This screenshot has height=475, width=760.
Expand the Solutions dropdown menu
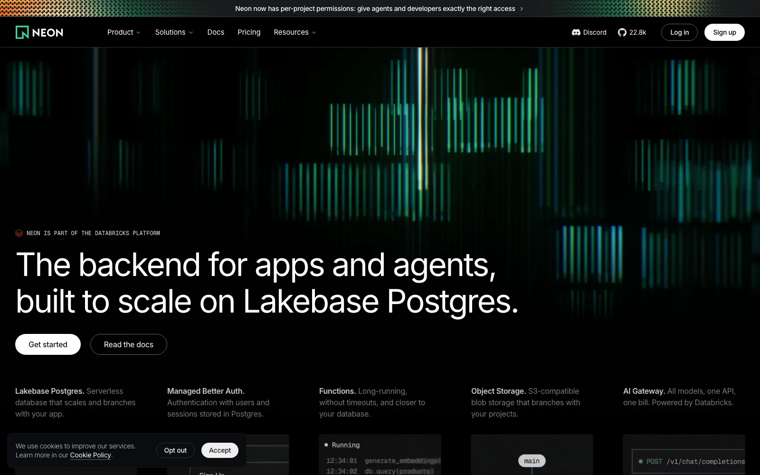tap(174, 32)
